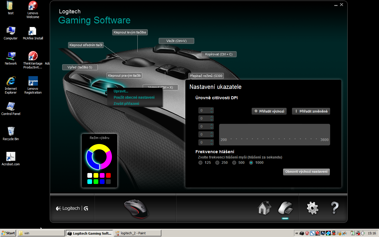
Task: Click the Logitech G keycap tray icon
Action: click(x=302, y=233)
